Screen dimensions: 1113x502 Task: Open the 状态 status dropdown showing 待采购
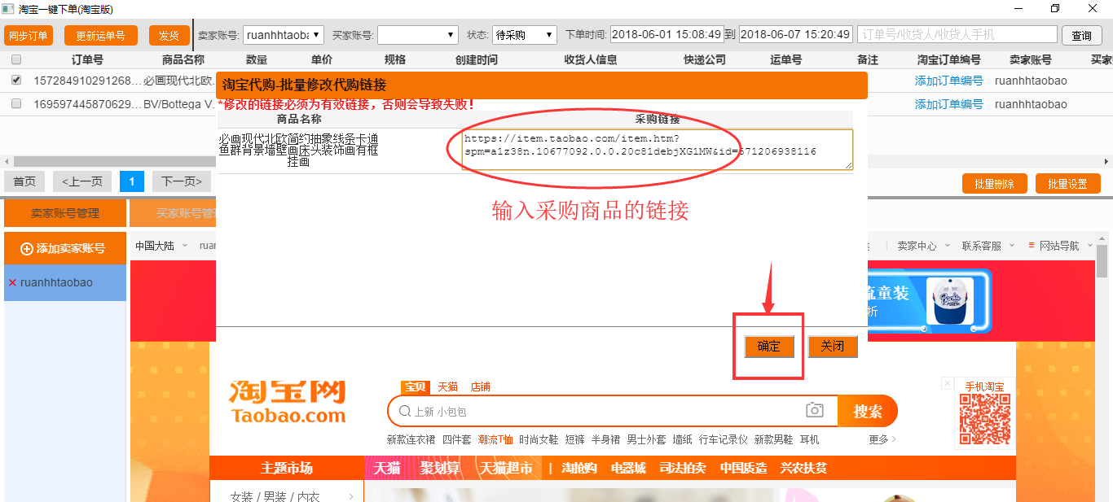coord(524,35)
